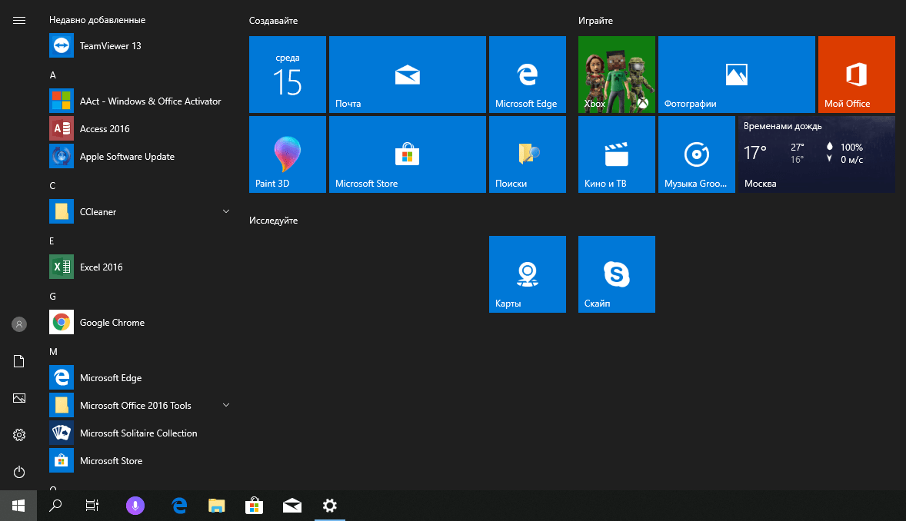
Task: Click the letter E section header
Action: (x=52, y=241)
